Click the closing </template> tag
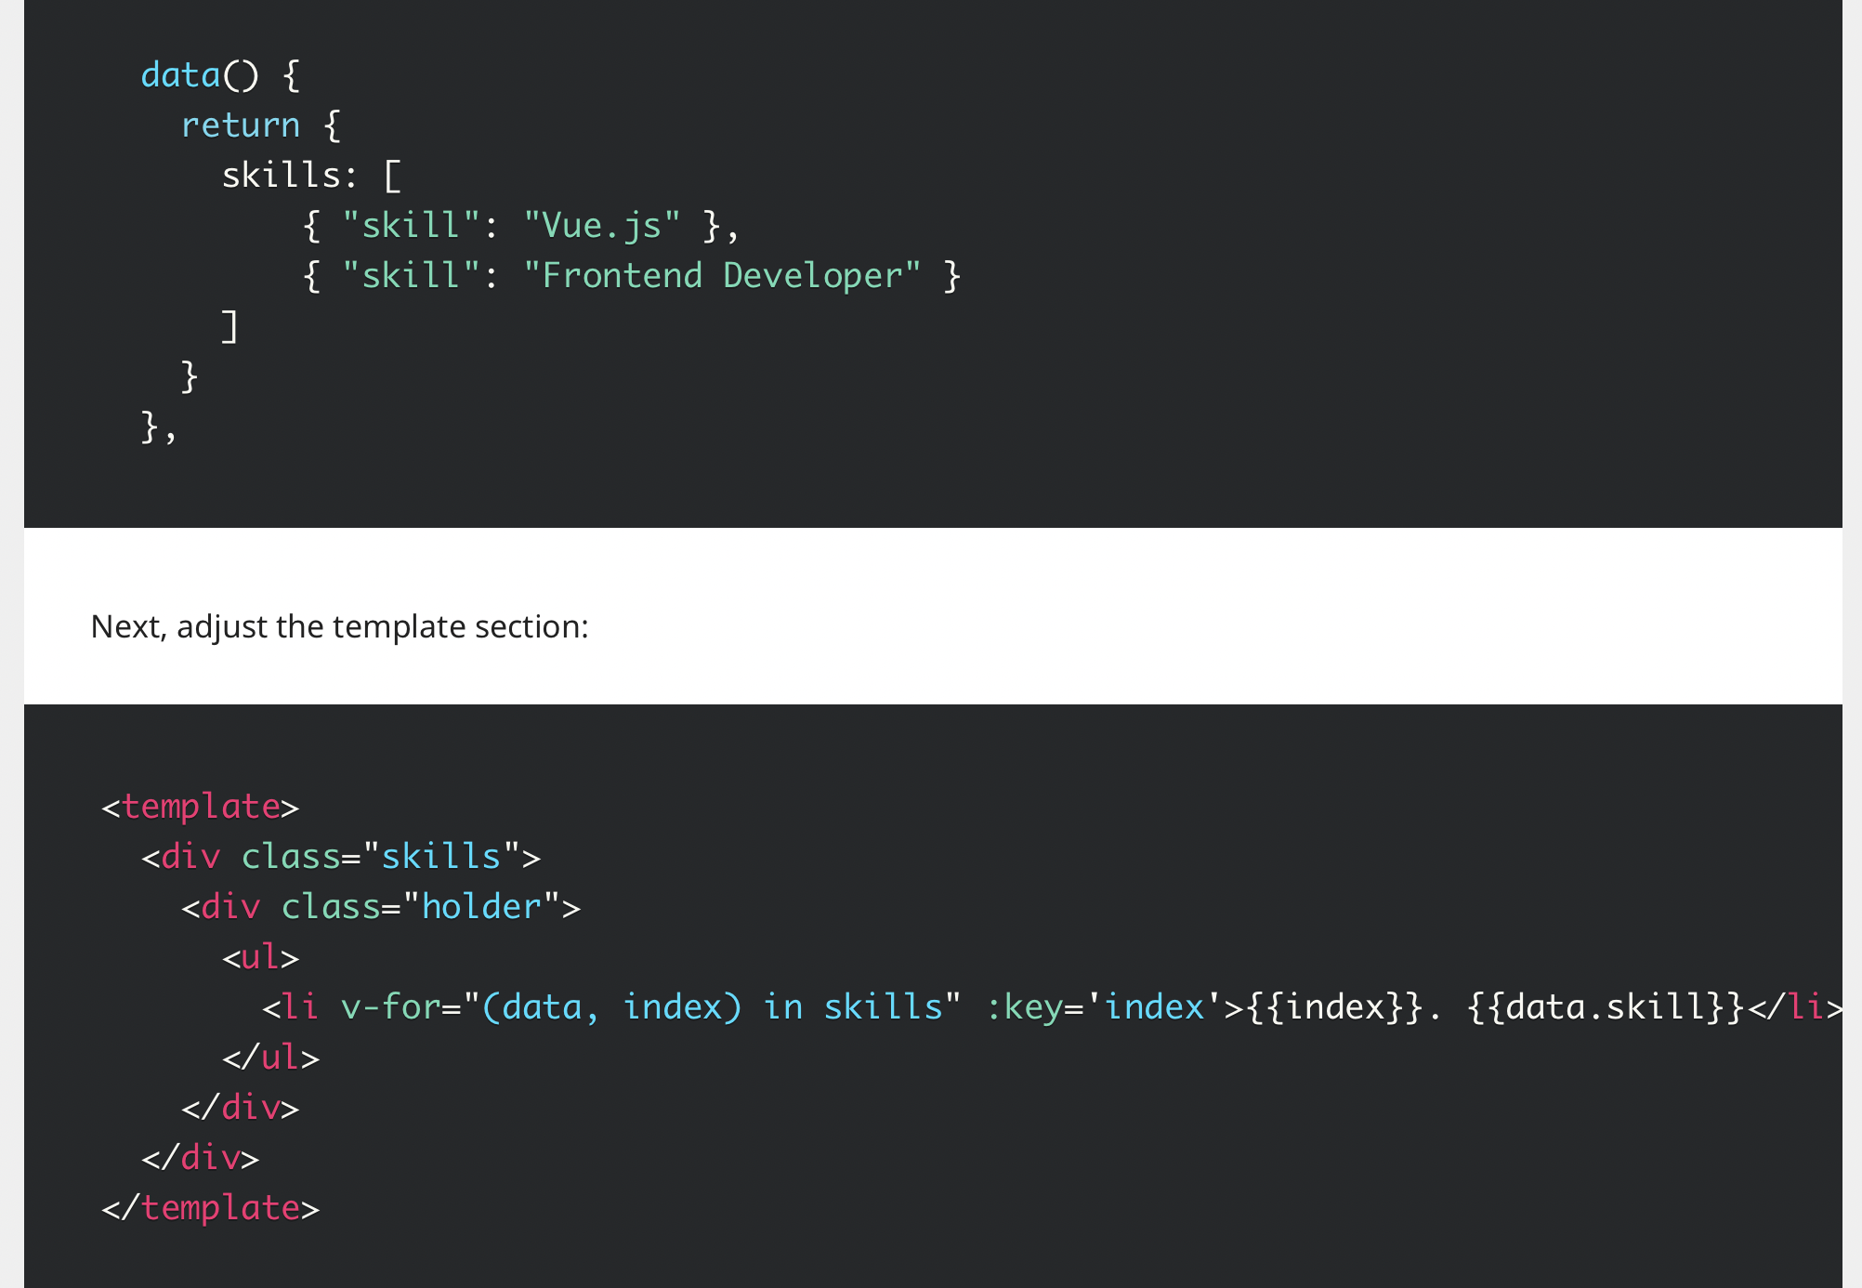This screenshot has width=1862, height=1288. point(211,1208)
